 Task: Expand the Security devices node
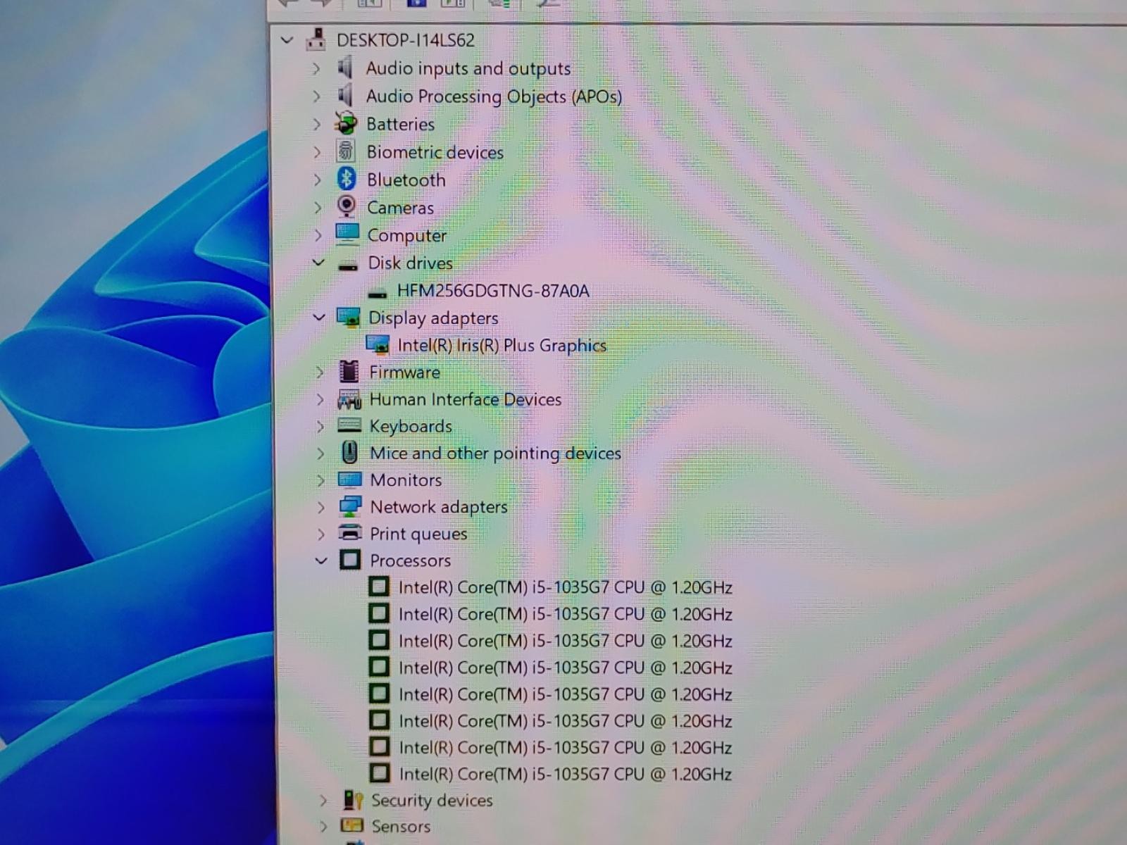click(323, 800)
